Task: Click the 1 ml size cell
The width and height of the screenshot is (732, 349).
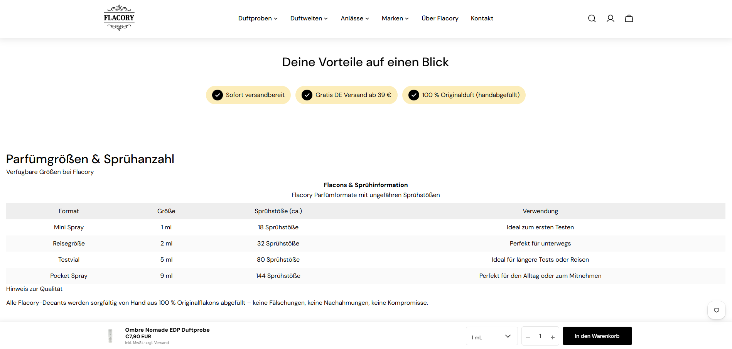Action: click(x=166, y=227)
